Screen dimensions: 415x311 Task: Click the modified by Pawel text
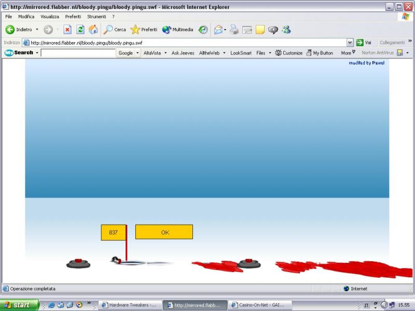367,63
